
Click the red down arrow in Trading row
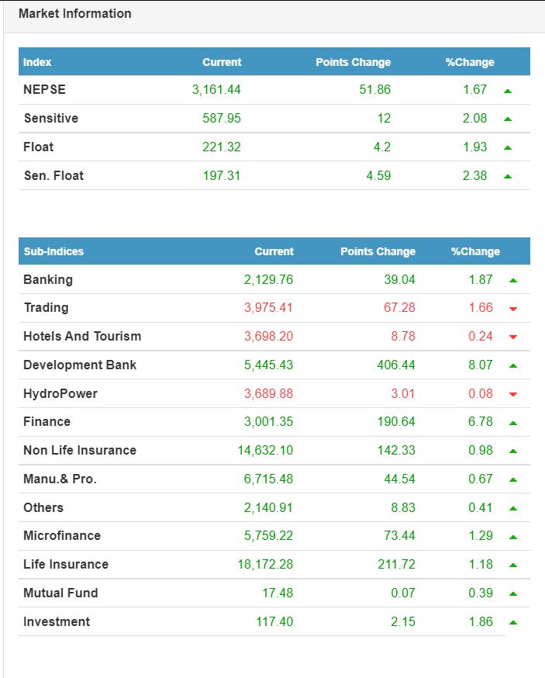[x=513, y=309]
